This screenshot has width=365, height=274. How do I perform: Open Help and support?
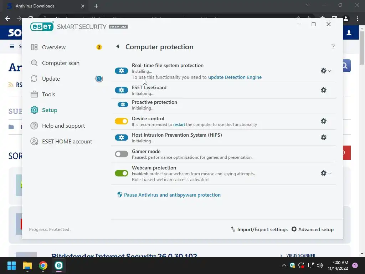[x=63, y=126]
